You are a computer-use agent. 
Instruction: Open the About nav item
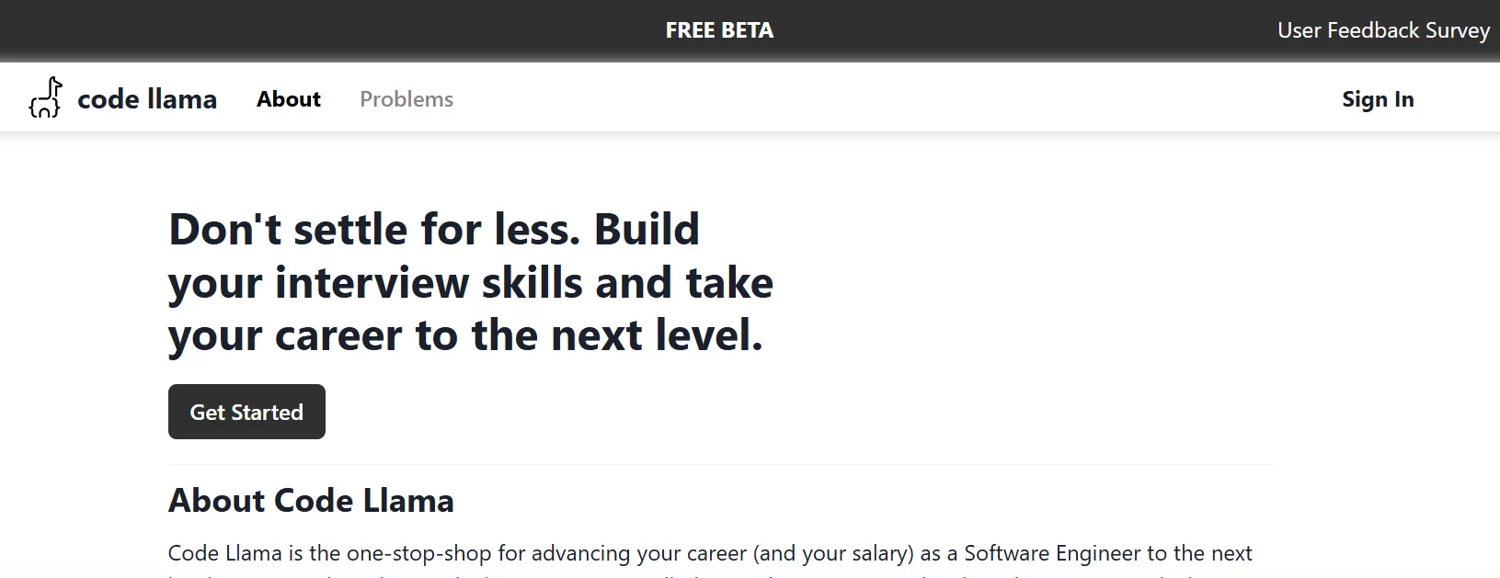pyautogui.click(x=289, y=99)
